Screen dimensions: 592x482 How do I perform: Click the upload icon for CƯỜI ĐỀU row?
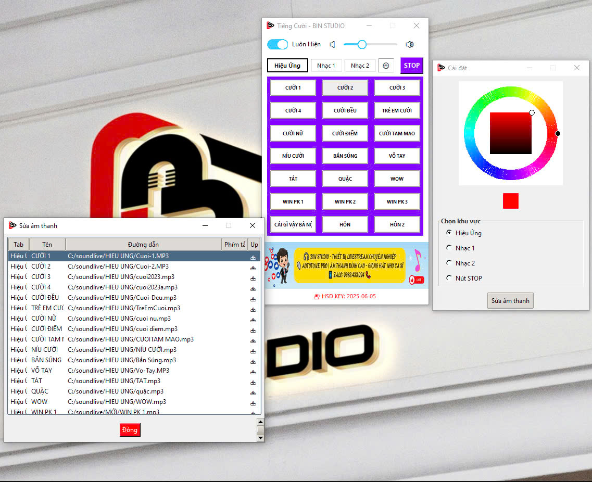253,298
